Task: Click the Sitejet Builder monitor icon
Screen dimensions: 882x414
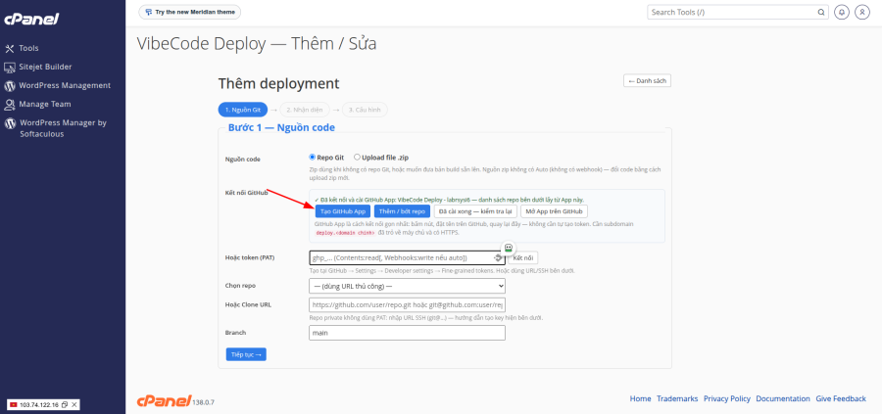Action: [x=10, y=68]
